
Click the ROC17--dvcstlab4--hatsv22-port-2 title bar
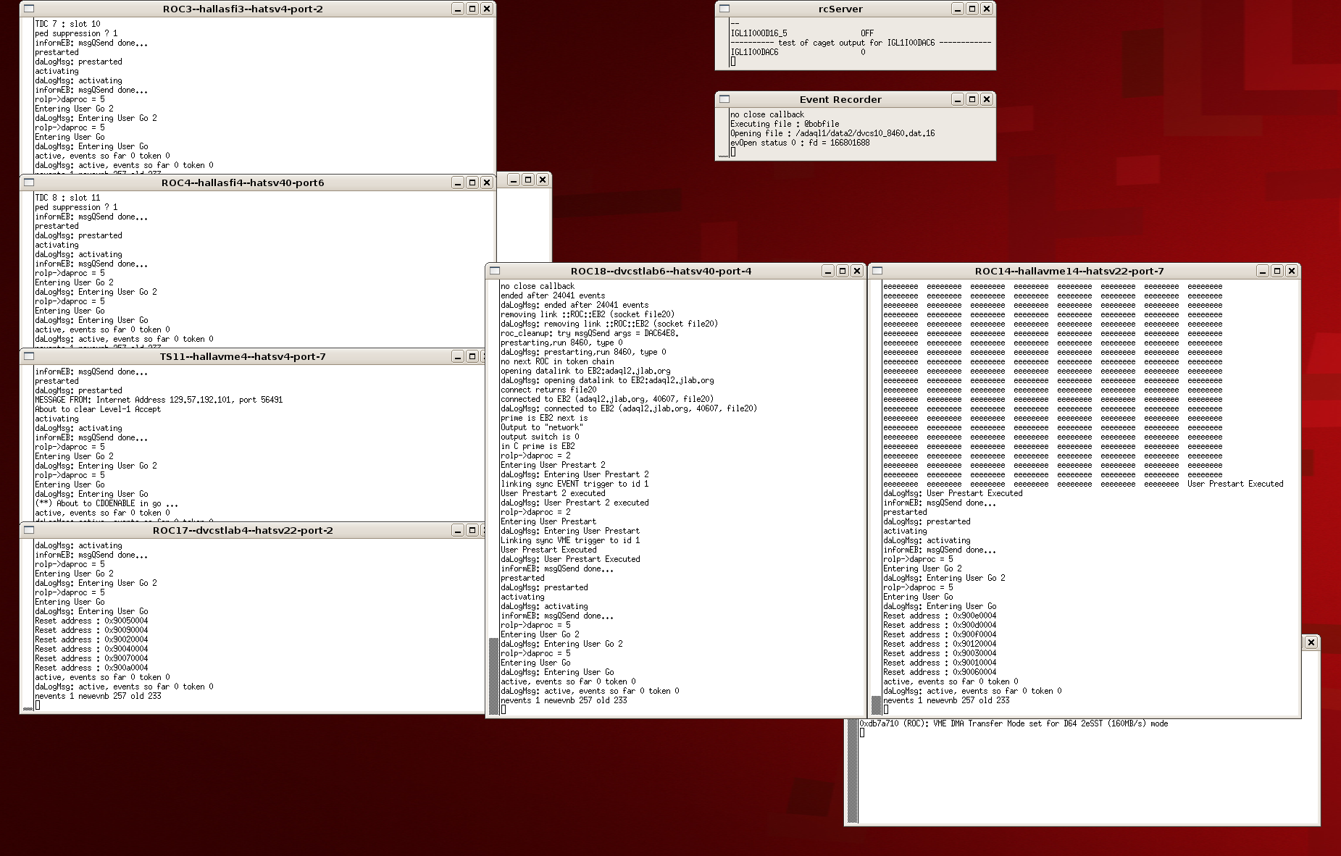(243, 530)
